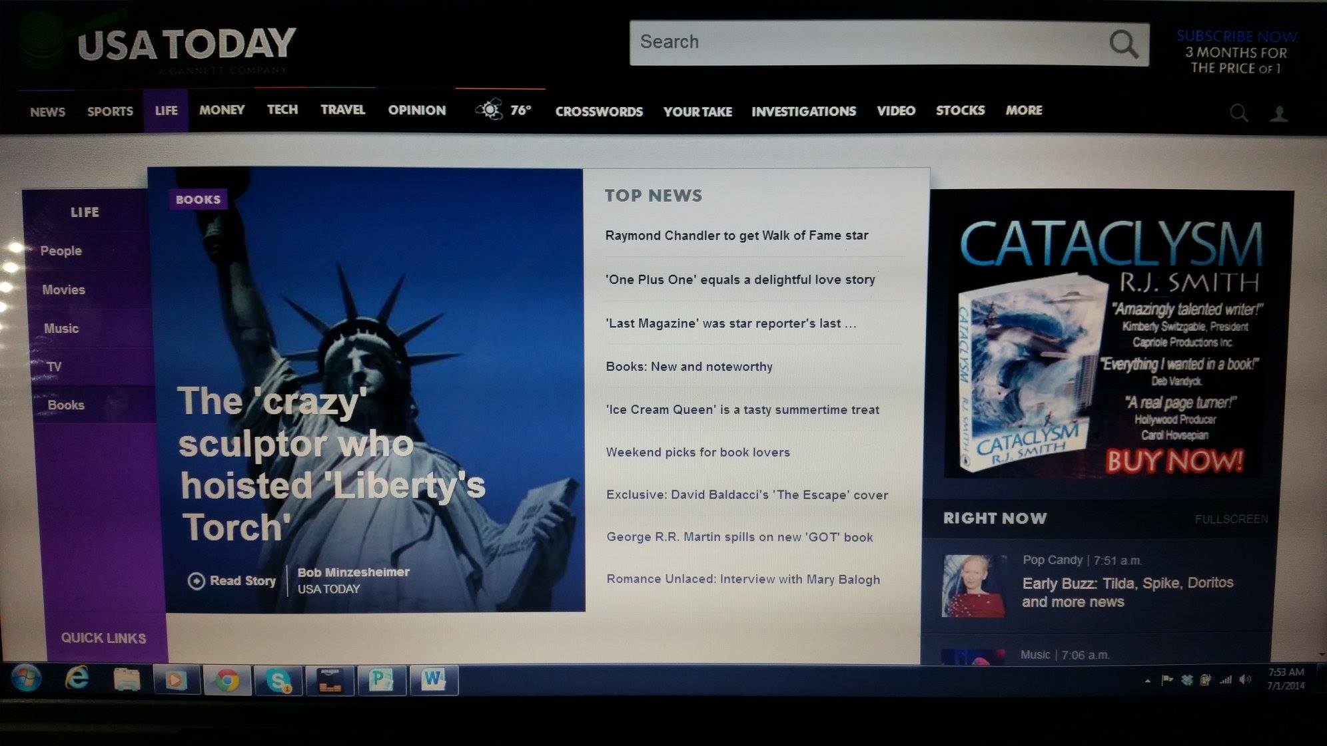Open the Tilda Swinton thumbnail in Right Now

pos(973,586)
